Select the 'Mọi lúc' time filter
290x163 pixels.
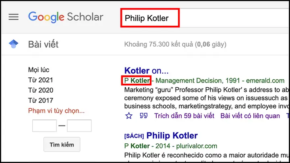[x=39, y=70]
